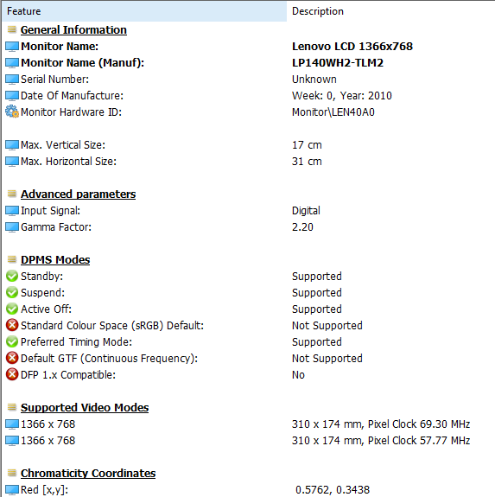This screenshot has height=497, width=495.
Task: Click monitor icon beside Monitor Name (Manuf):
Action: pyautogui.click(x=12, y=63)
